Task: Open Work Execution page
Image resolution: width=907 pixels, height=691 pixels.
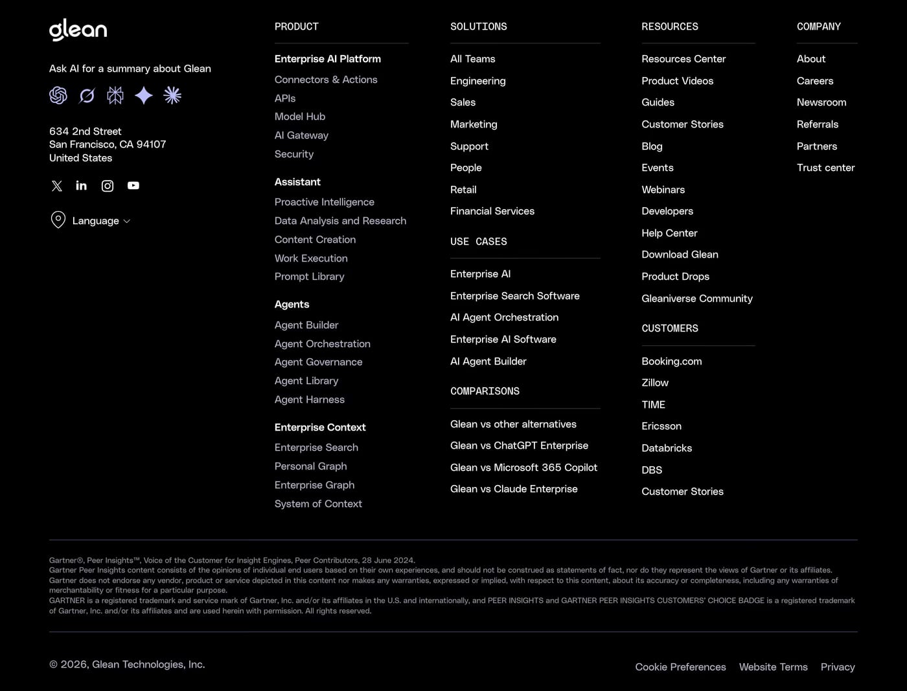Action: click(311, 258)
